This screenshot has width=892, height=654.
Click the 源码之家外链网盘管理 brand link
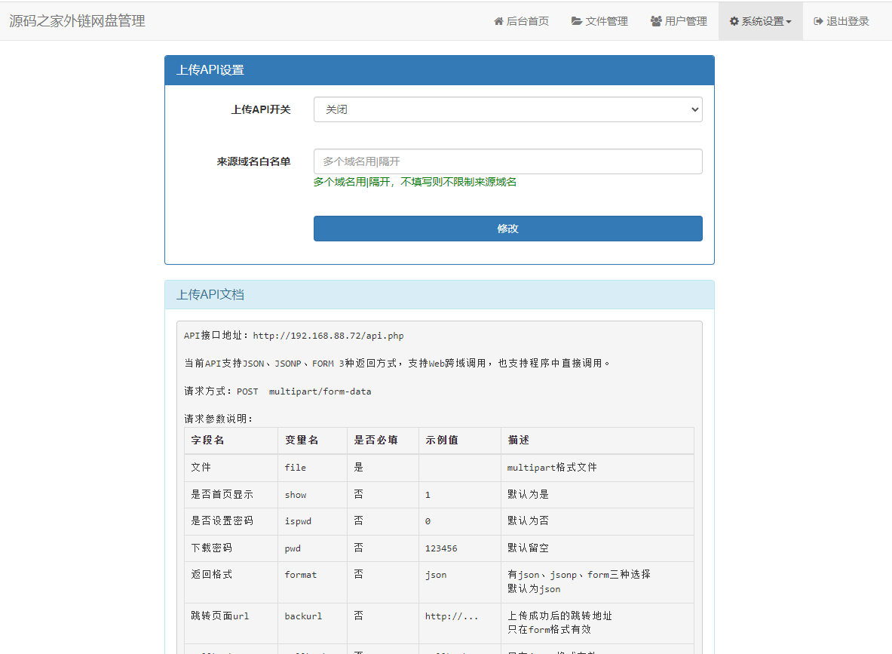[x=78, y=21]
